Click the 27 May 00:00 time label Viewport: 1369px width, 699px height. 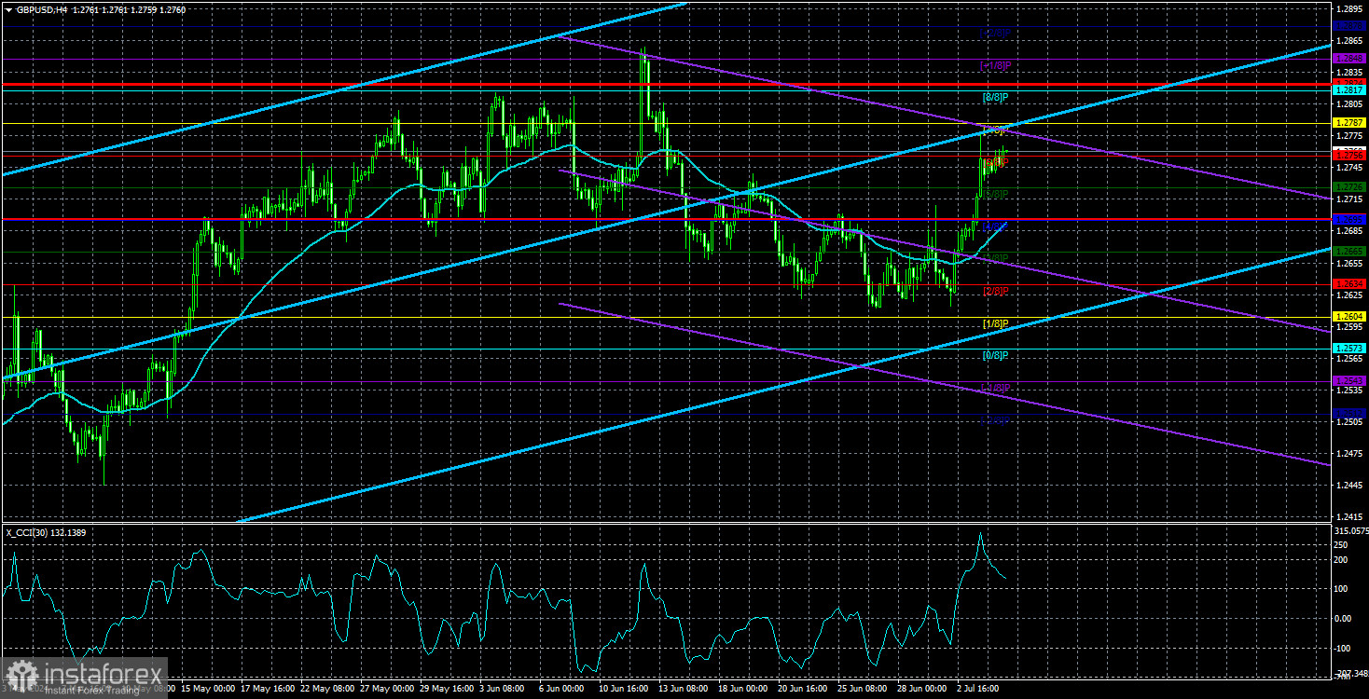click(389, 689)
